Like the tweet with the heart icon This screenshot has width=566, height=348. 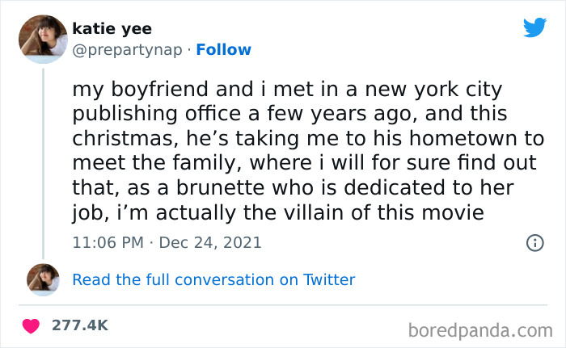[32, 325]
